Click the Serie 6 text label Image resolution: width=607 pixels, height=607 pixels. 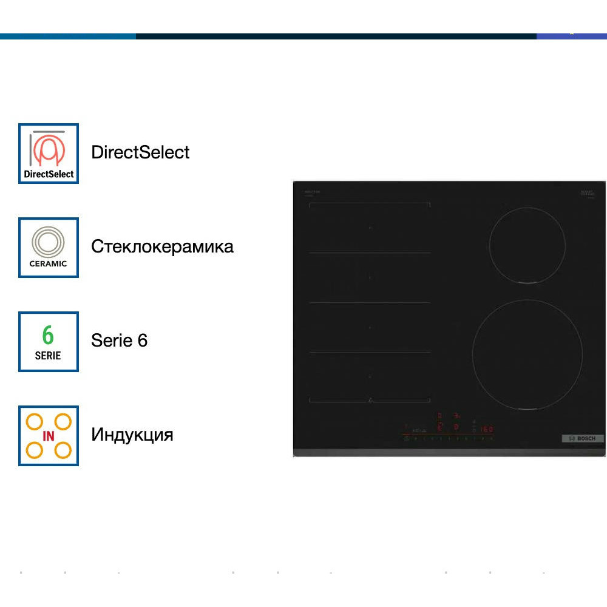pos(120,341)
